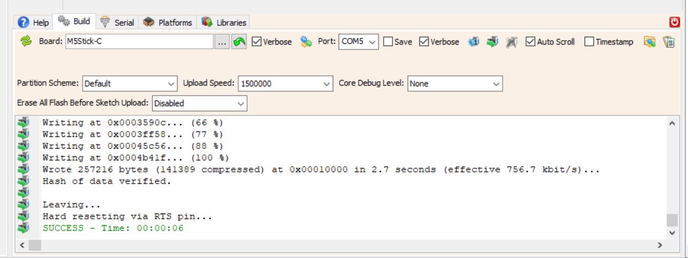Open the Partition Scheme dropdown
Image resolution: width=688 pixels, height=258 pixels.
pyautogui.click(x=130, y=84)
